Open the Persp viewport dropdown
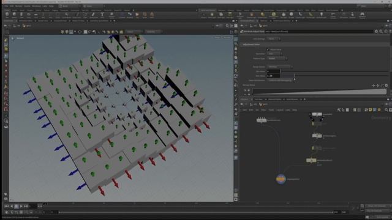The width and height of the screenshot is (392, 220). point(217,37)
